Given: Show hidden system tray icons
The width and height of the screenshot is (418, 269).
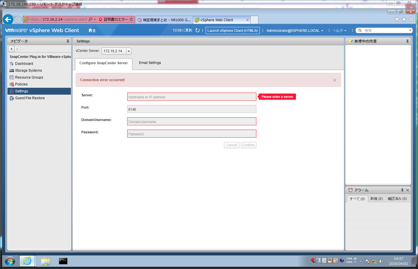Looking at the screenshot, I should [360, 261].
